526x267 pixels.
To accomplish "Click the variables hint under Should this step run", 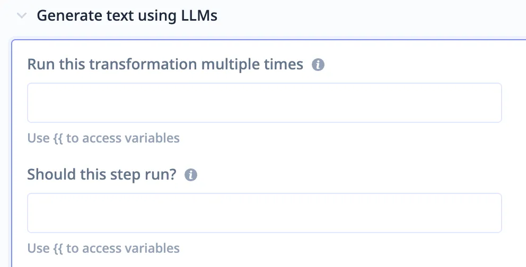I will (103, 248).
